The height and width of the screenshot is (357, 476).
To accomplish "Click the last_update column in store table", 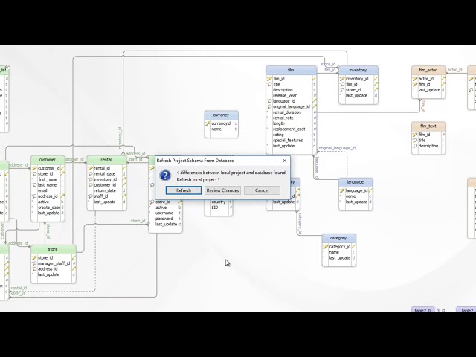I will [x=48, y=274].
